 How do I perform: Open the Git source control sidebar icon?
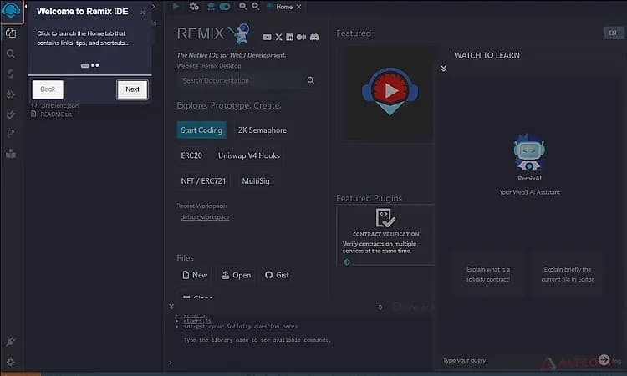coord(11,133)
